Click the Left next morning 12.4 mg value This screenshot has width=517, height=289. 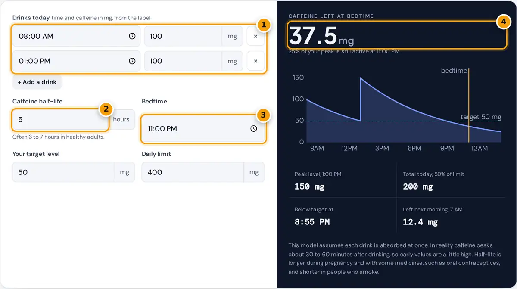420,222
